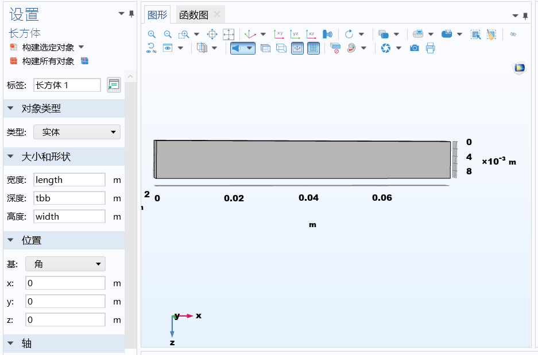Click the color palette icon
The height and width of the screenshot is (355, 538).
[x=351, y=48]
